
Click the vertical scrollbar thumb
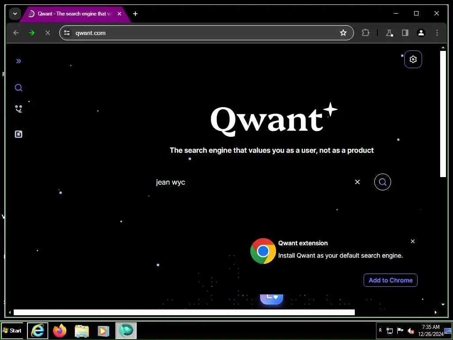pyautogui.click(x=443, y=114)
